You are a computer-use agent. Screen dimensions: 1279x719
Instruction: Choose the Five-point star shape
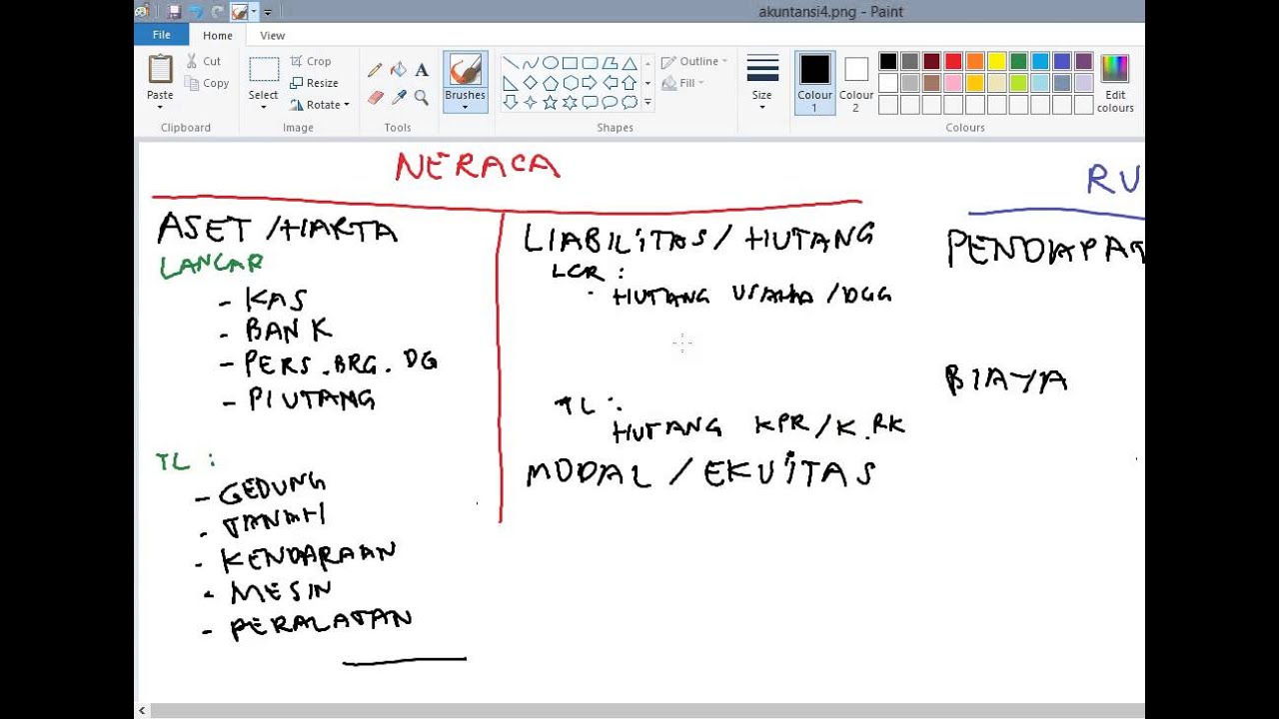tap(551, 102)
